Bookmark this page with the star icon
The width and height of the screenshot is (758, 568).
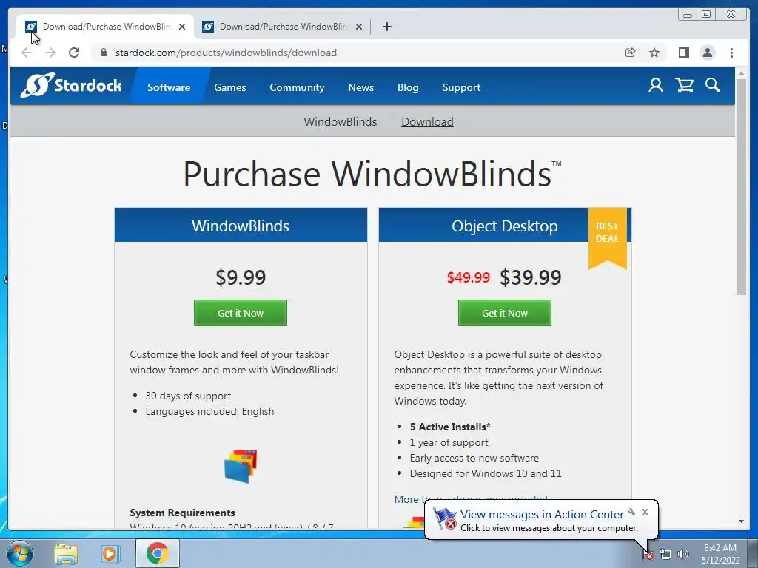654,53
